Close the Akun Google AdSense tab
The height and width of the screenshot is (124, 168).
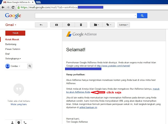click(x=33, y=2)
